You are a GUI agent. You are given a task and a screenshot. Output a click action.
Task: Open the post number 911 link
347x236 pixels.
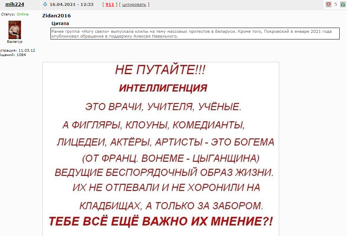coord(110,4)
